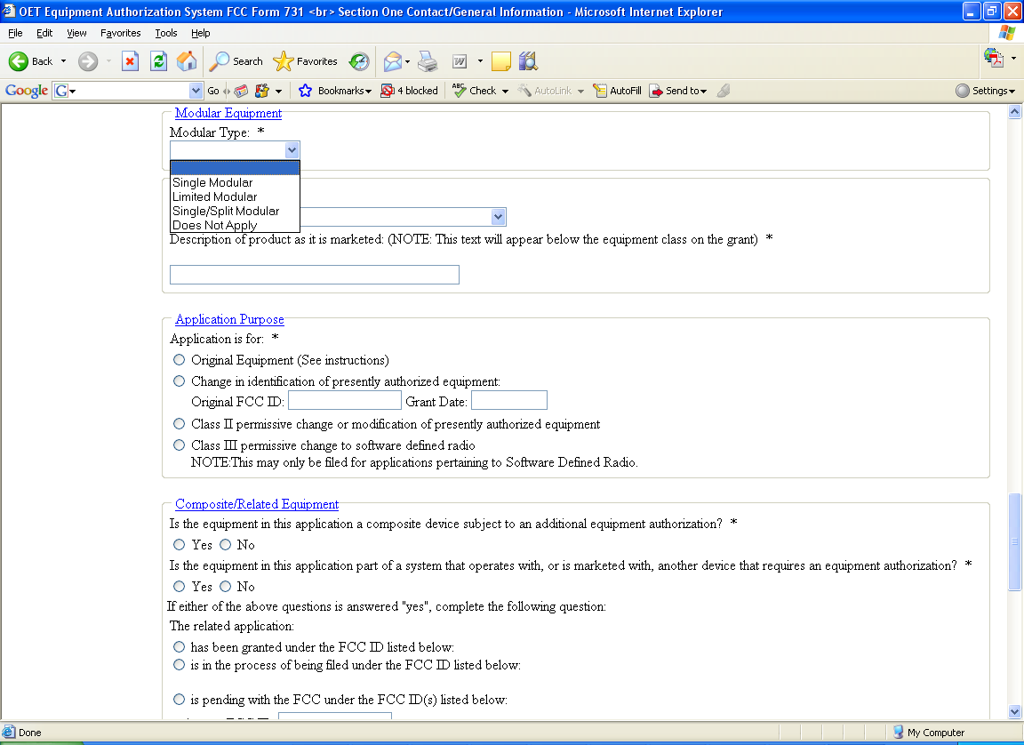This screenshot has width=1024, height=745.
Task: Select 'is pending with the FCC' option
Action: 179,700
